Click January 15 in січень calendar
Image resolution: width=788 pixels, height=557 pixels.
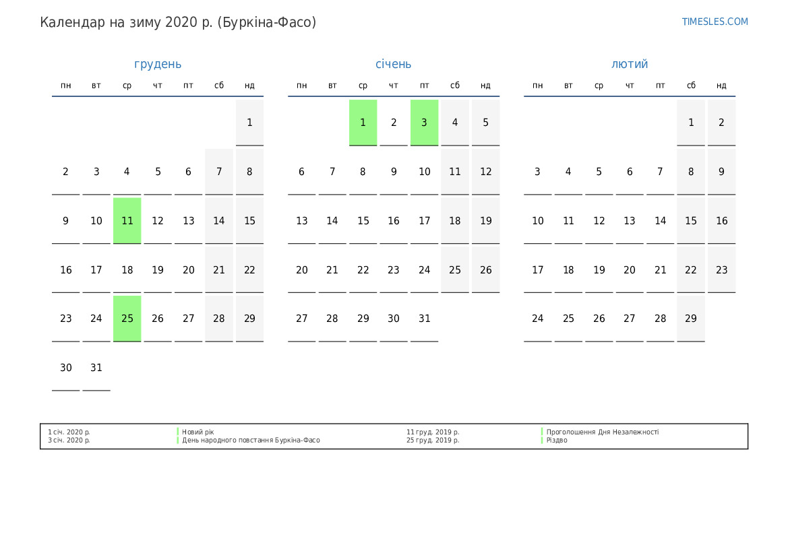pos(363,221)
